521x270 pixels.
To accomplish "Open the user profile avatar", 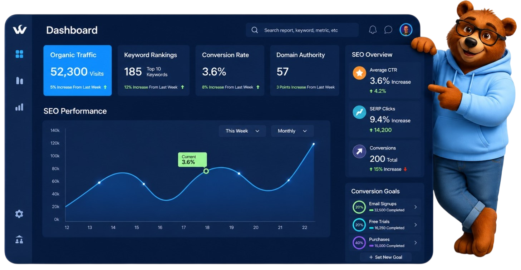I will [406, 30].
